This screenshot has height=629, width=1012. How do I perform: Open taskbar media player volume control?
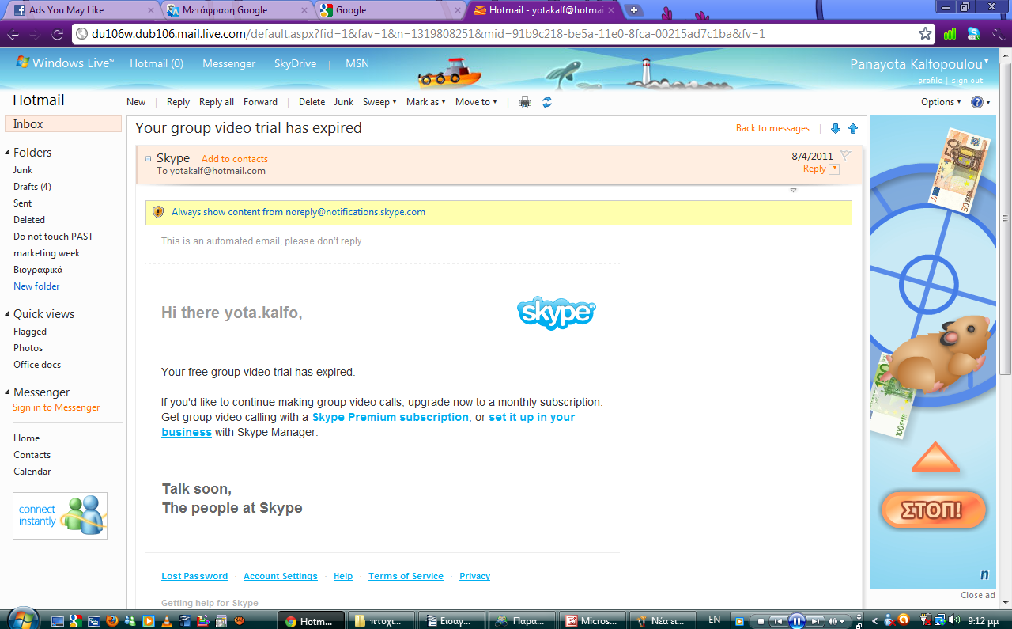(835, 621)
